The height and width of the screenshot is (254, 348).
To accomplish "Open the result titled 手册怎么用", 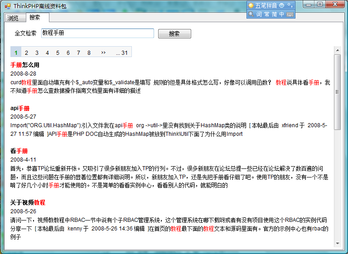I will pos(25,65).
